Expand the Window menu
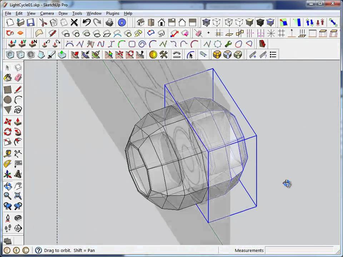This screenshot has height=257, width=343. click(94, 13)
